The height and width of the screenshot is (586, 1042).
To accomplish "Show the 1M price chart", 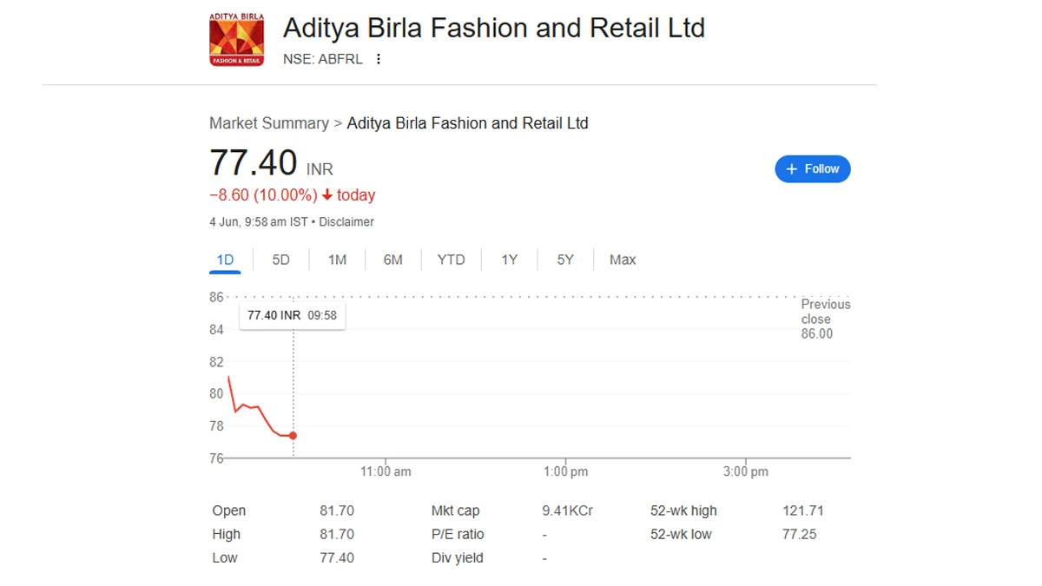I will pyautogui.click(x=337, y=260).
